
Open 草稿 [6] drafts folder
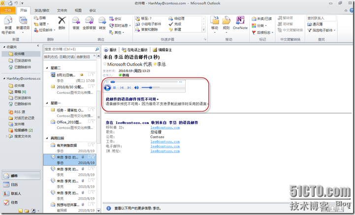pos(17,92)
